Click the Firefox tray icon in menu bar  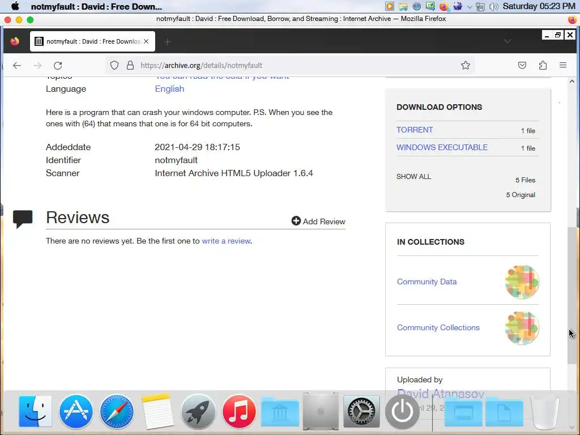click(443, 6)
